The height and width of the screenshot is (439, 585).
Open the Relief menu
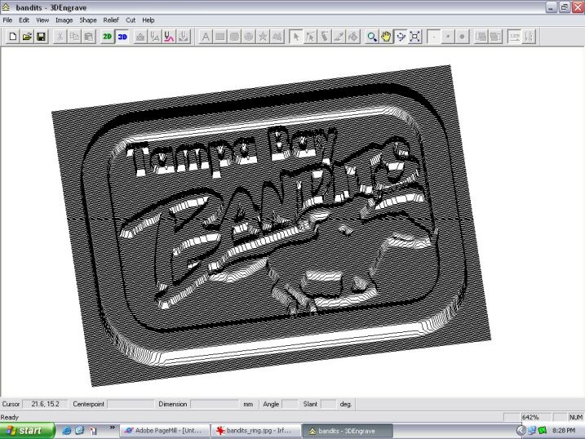click(110, 20)
